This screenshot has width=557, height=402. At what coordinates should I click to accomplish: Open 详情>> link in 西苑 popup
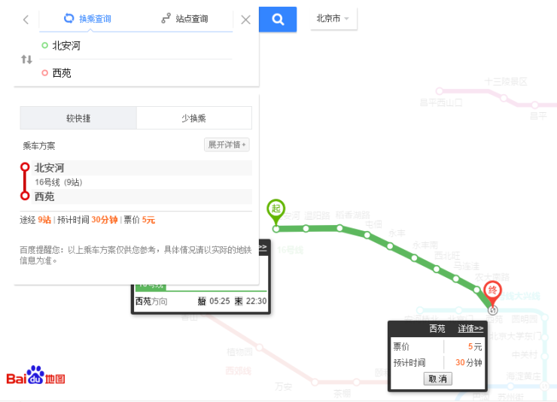470,328
